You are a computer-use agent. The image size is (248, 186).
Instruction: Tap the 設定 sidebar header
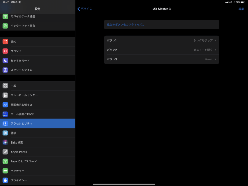38,9
